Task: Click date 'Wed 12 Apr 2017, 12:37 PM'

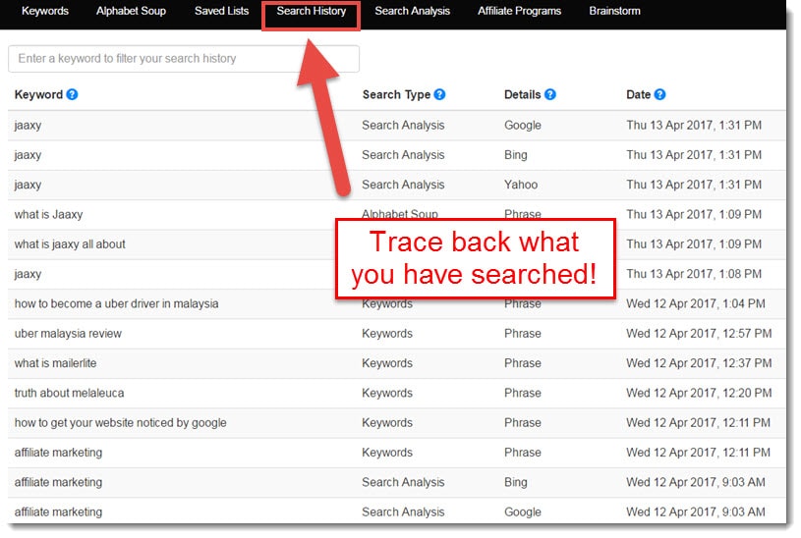Action: click(699, 363)
